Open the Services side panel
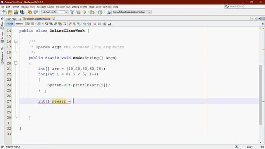 pos(2,37)
